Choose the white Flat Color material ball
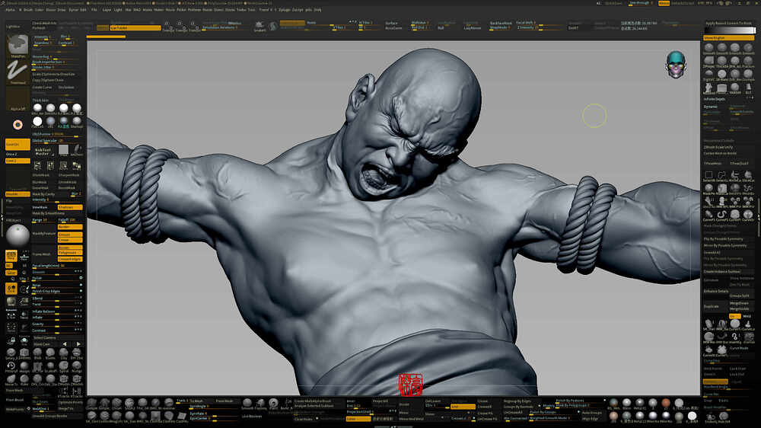This screenshot has width=761, height=428. coord(37,121)
